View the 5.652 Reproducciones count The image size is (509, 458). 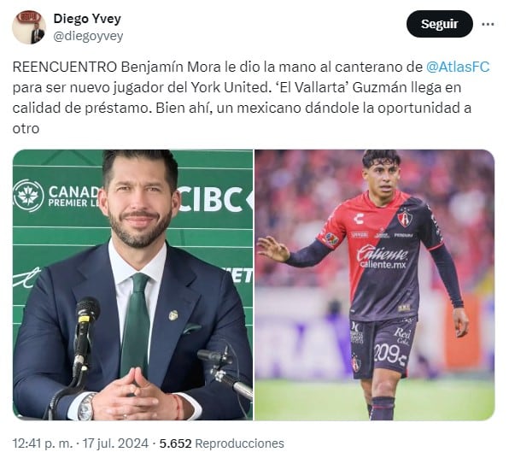(221, 443)
